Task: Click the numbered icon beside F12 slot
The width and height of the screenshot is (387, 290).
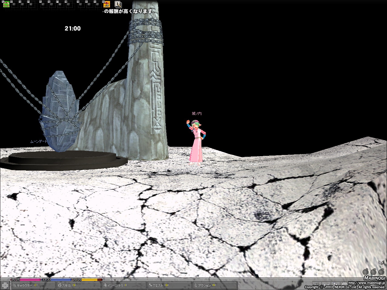Action: (x=118, y=4)
